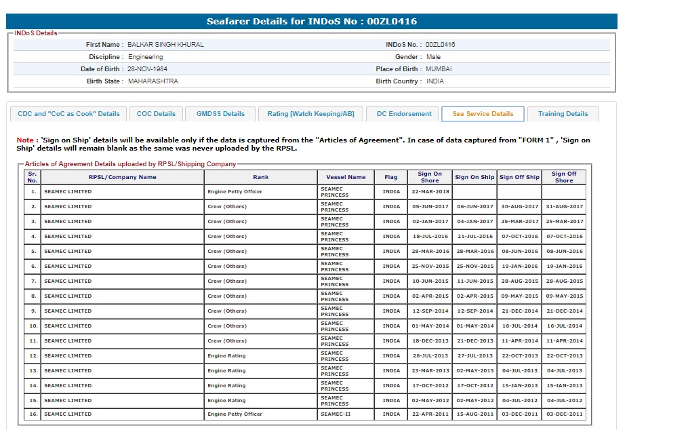Open the Training Details tab
The height and width of the screenshot is (430, 688).
563,114
